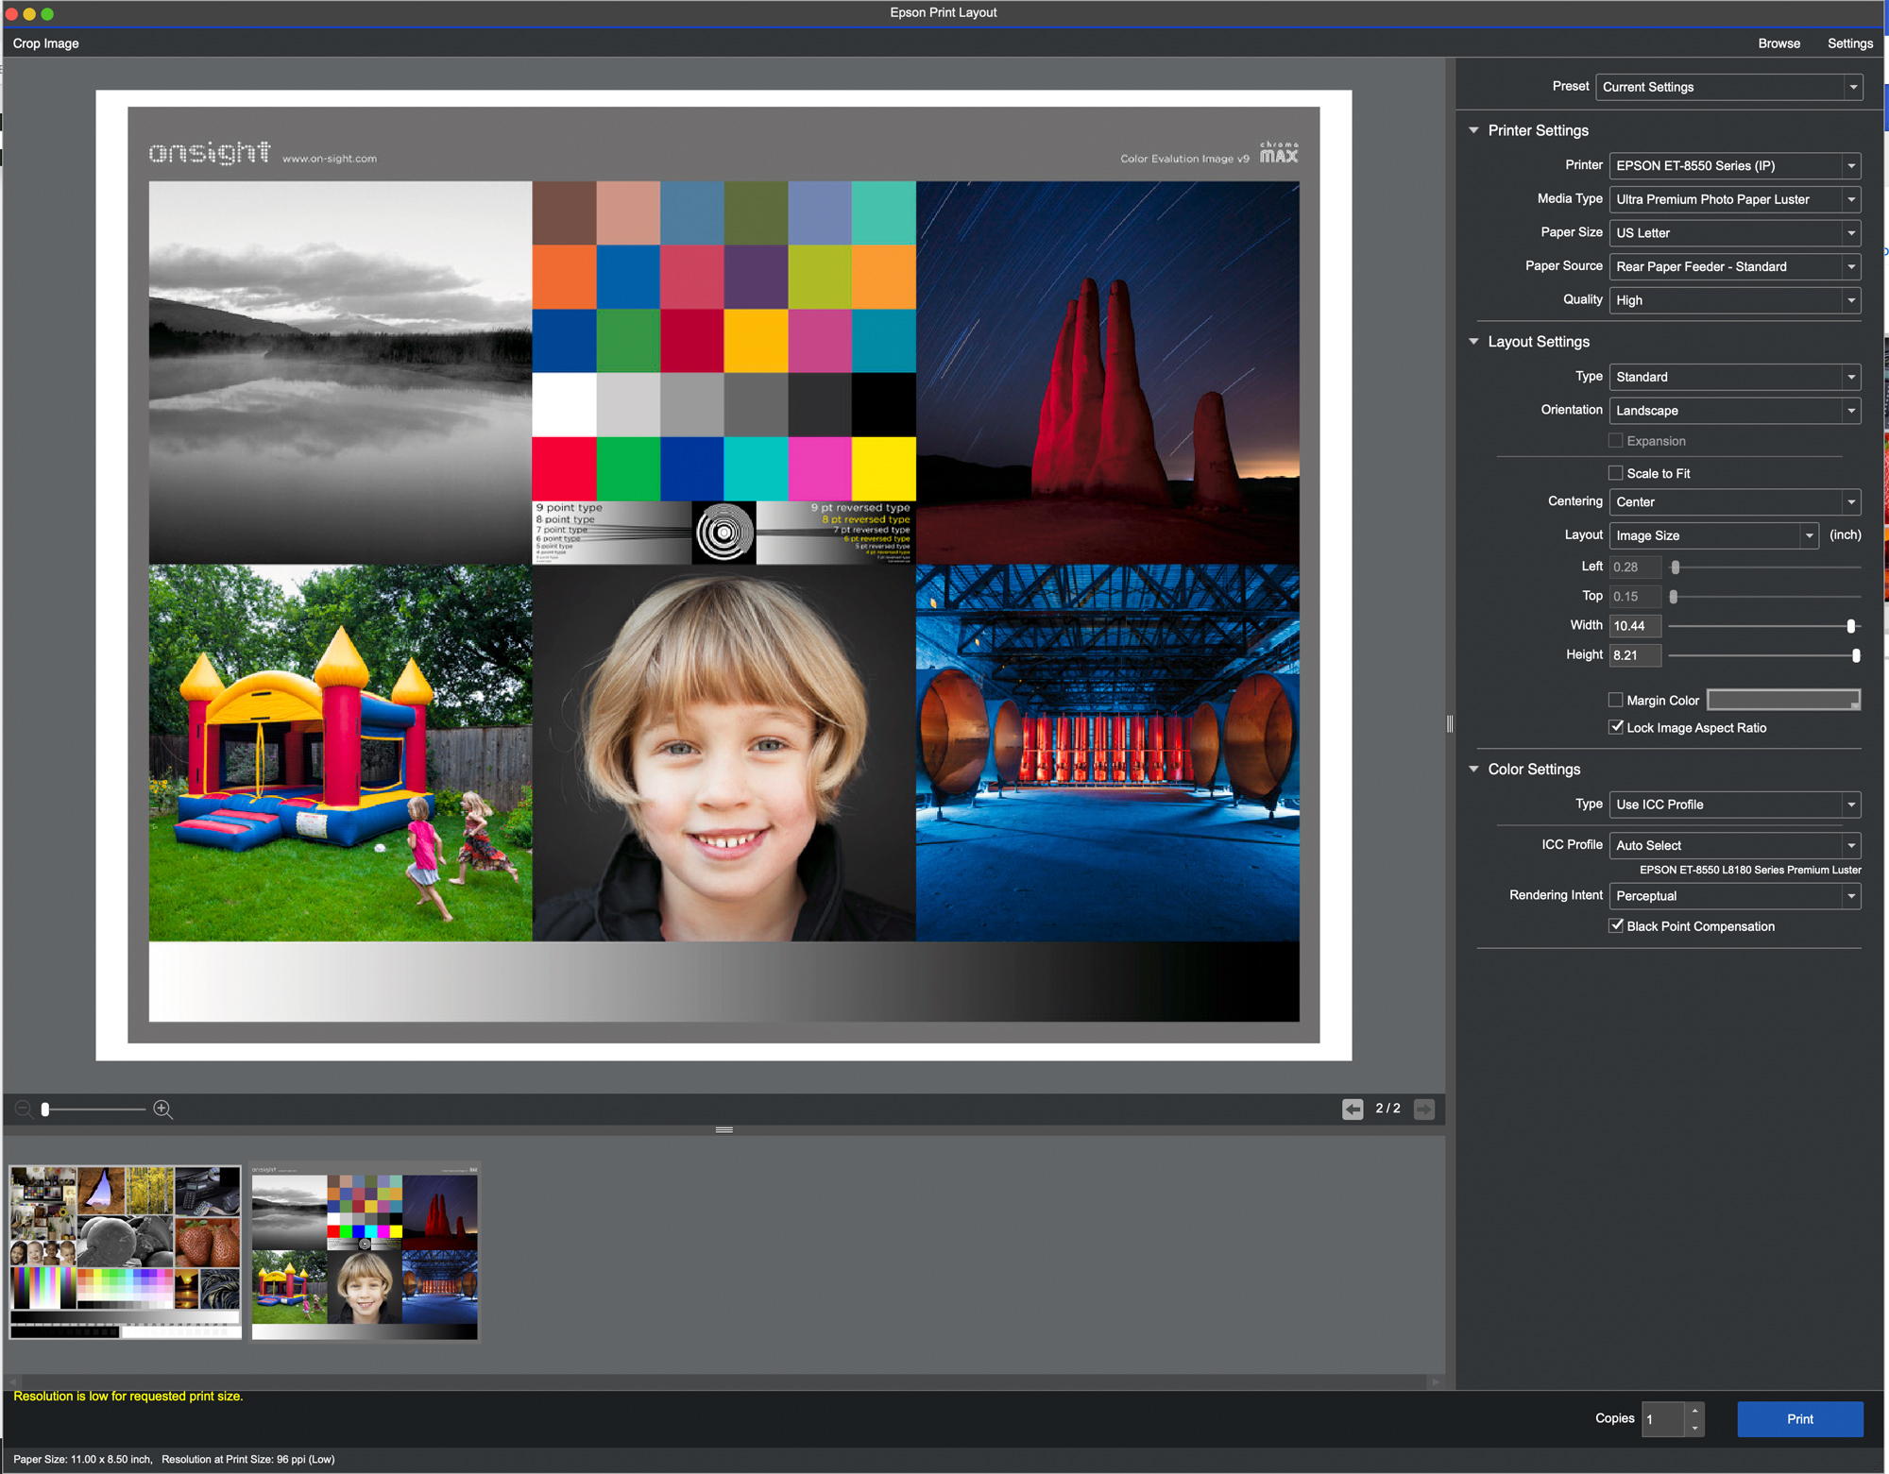Click the thumbnail strip horizontal scrollbar

tap(723, 1381)
